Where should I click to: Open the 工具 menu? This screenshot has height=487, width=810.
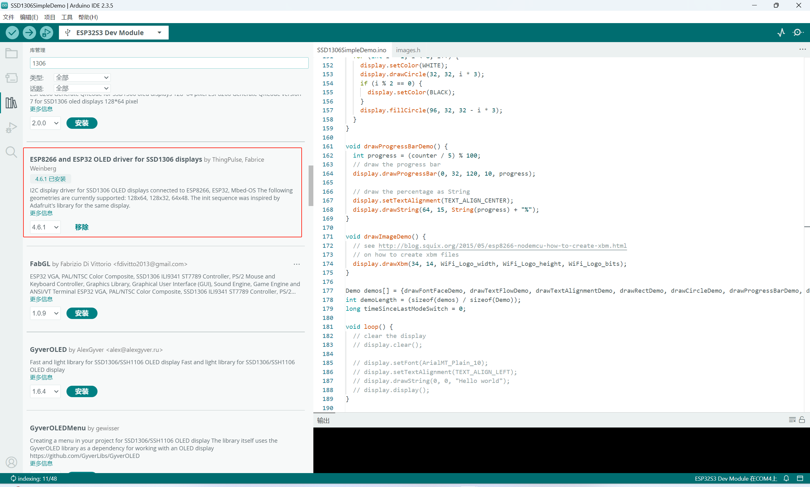(x=66, y=17)
